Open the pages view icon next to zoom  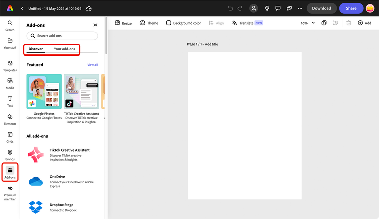coord(324,23)
